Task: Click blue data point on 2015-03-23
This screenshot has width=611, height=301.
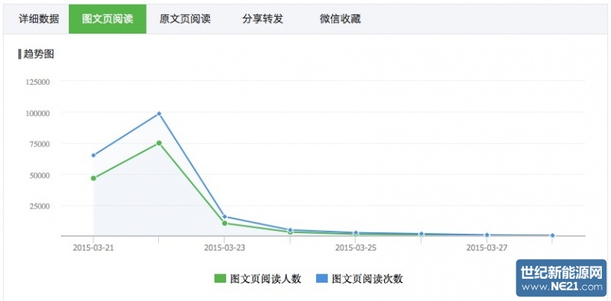Action: [x=225, y=217]
